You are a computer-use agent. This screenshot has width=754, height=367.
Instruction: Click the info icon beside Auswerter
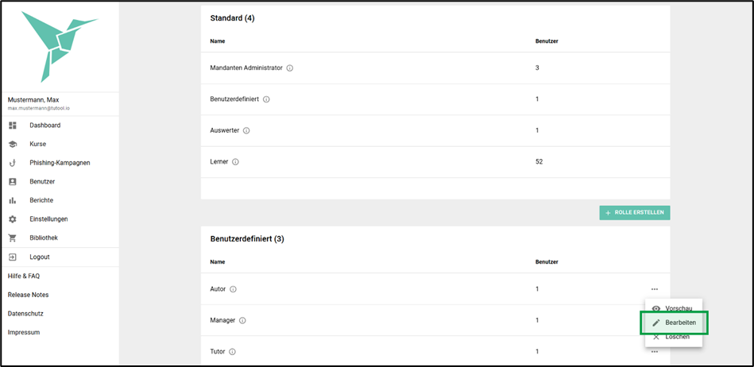coord(246,130)
